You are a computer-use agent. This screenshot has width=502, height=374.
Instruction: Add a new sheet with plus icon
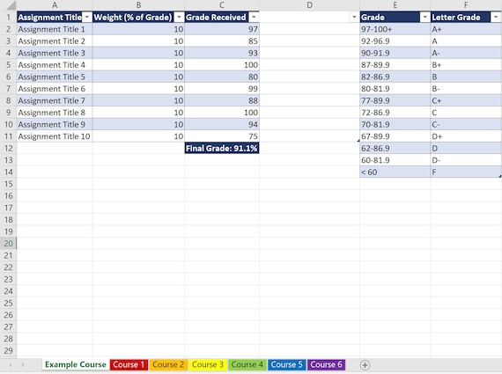point(365,365)
